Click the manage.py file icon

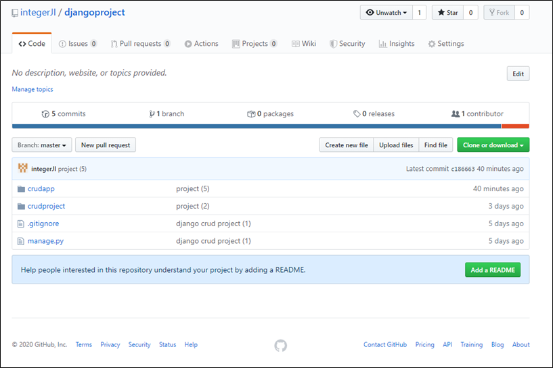pyautogui.click(x=21, y=241)
